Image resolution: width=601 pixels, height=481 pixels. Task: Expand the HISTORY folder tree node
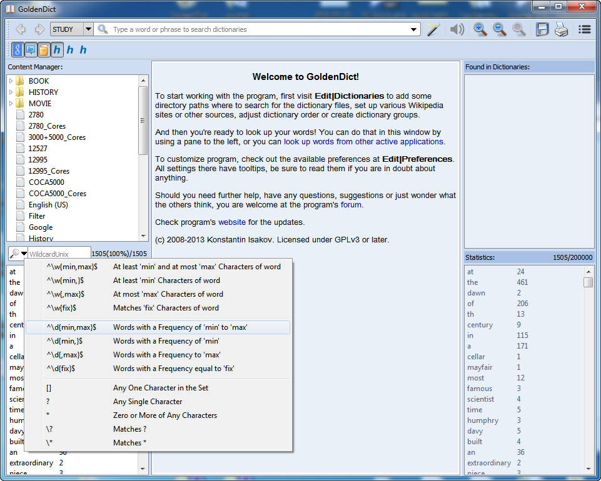pos(11,92)
